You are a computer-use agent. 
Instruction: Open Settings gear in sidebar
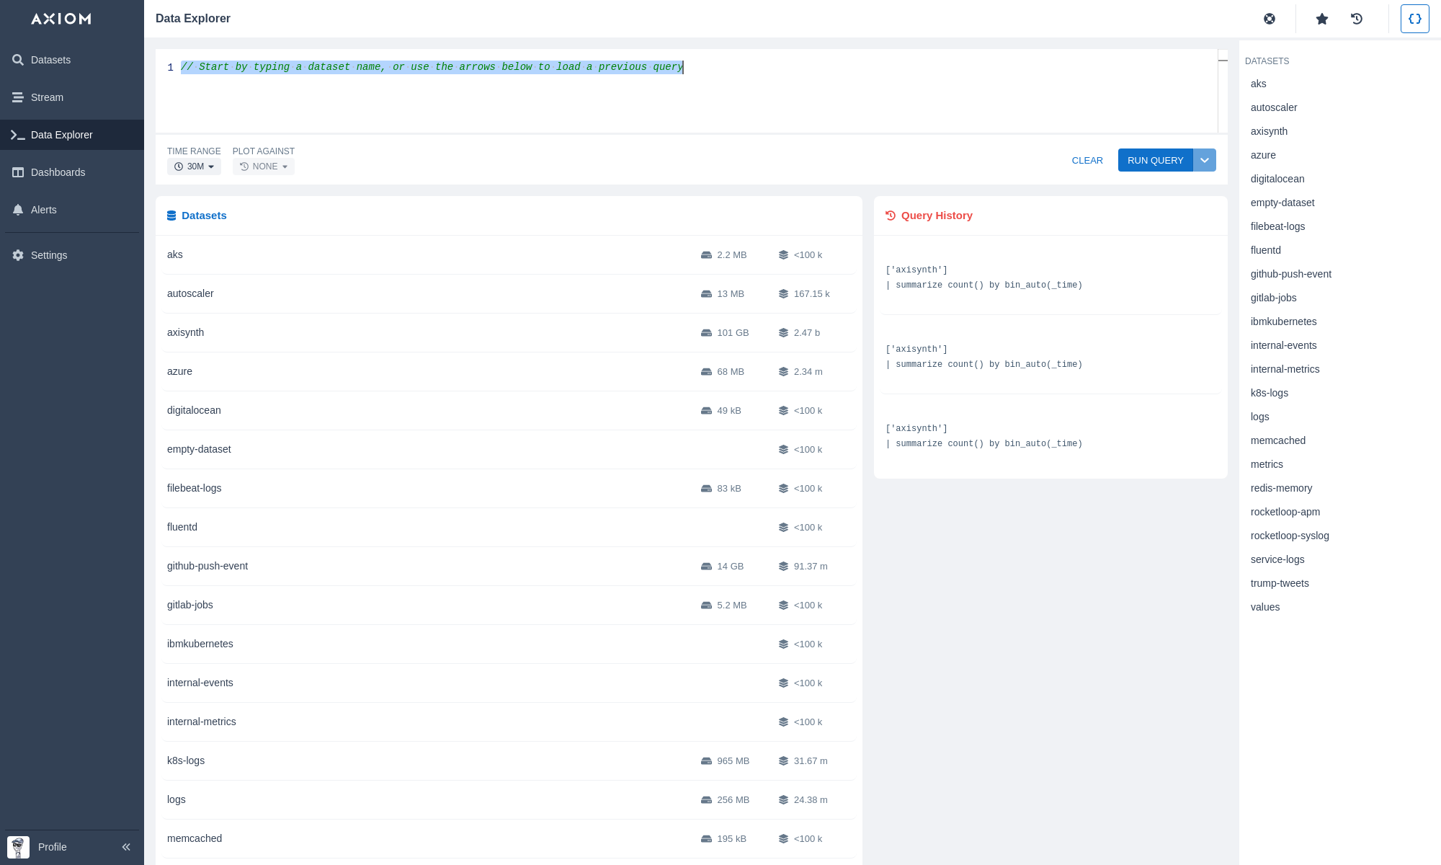(49, 255)
